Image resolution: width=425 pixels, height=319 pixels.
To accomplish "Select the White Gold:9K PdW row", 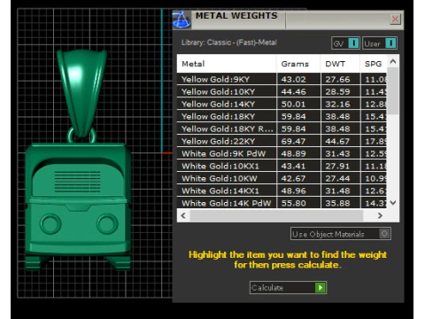I will tap(282, 153).
